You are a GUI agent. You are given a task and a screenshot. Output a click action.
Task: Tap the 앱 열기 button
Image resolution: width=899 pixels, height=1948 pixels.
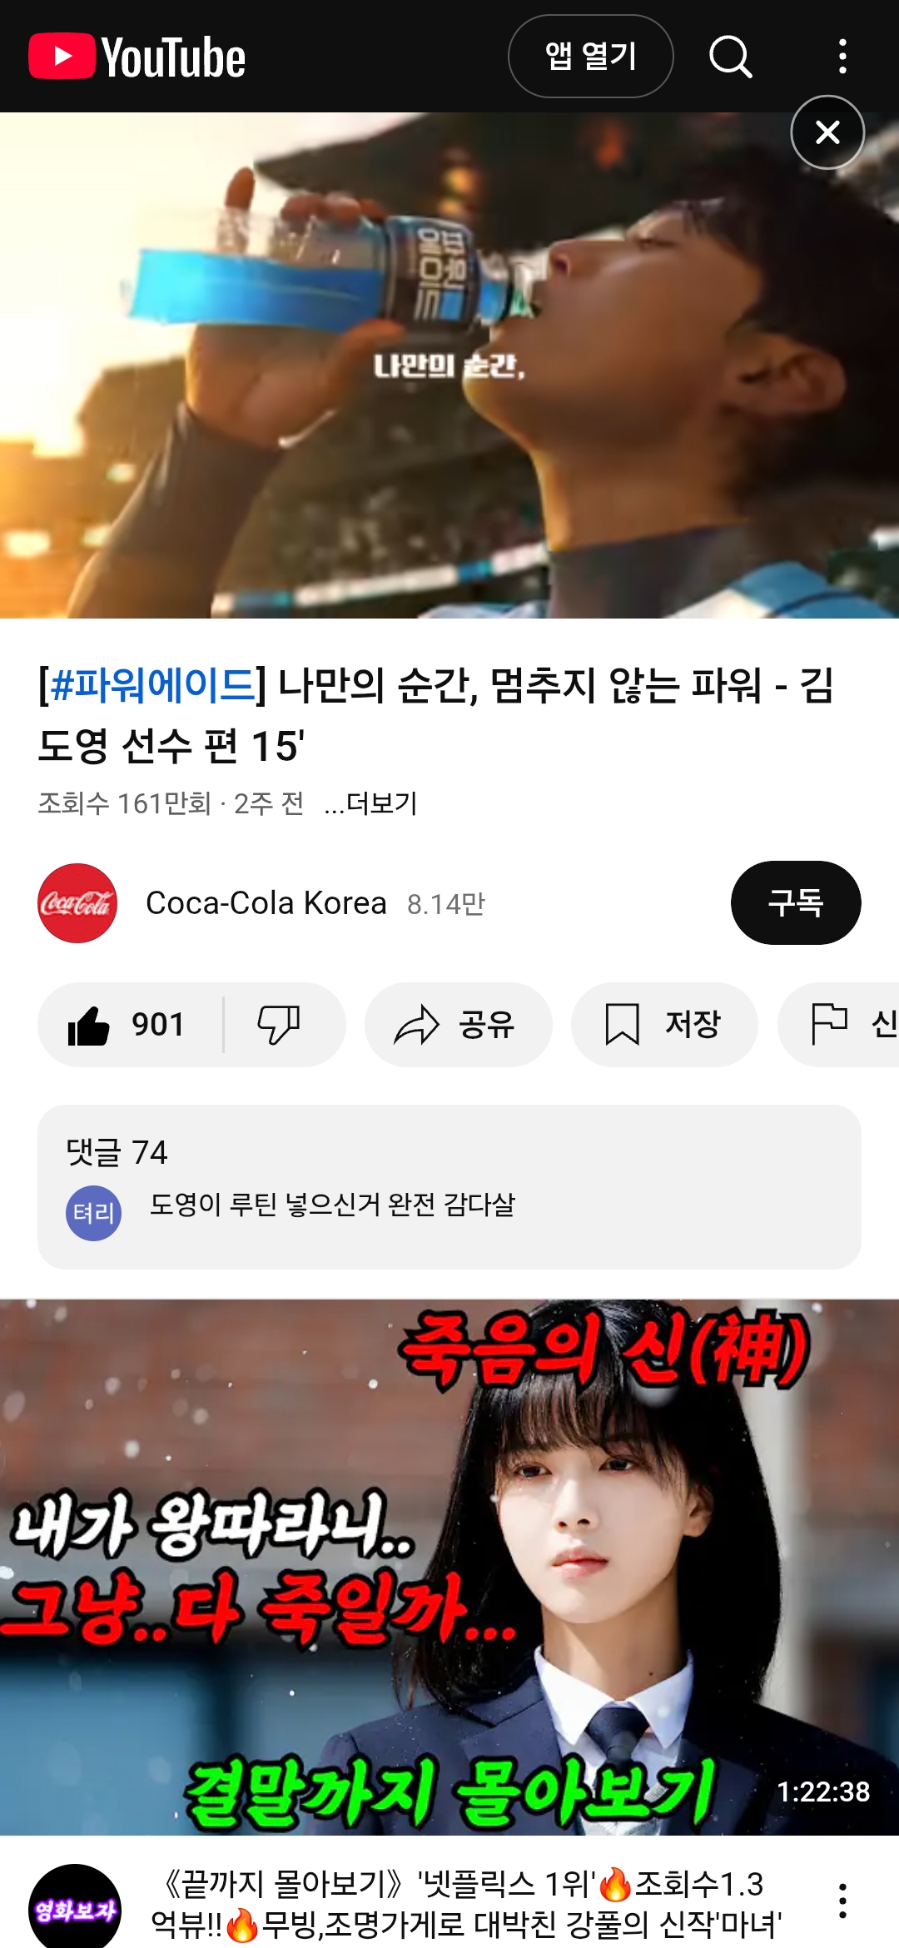(591, 57)
